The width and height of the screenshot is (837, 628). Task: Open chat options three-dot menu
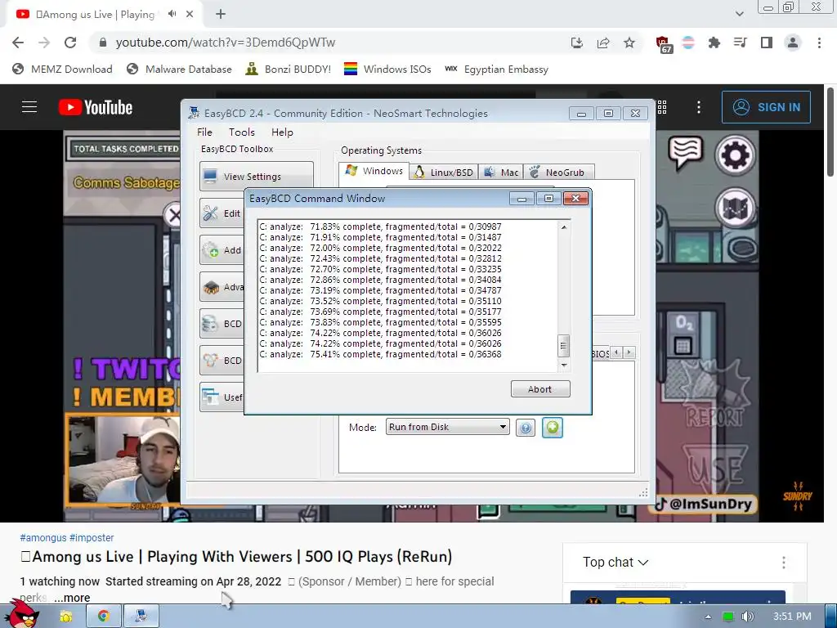784,563
